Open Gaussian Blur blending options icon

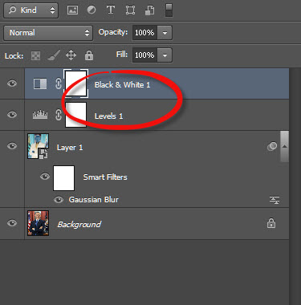275,200
